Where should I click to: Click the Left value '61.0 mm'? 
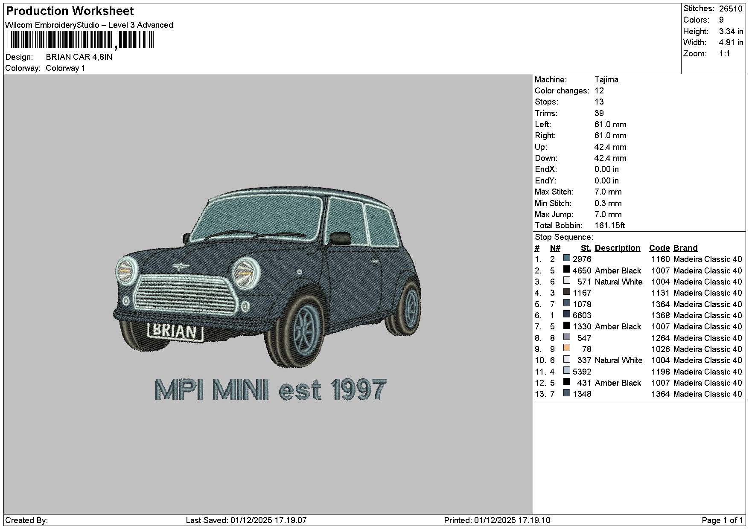tap(610, 124)
